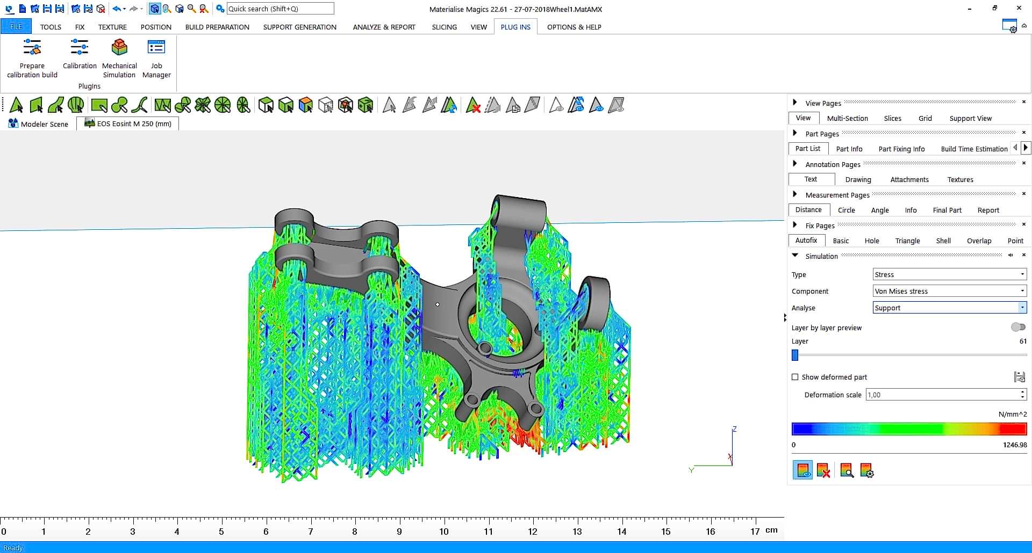
Task: Click the Quick search input field
Action: (x=279, y=9)
